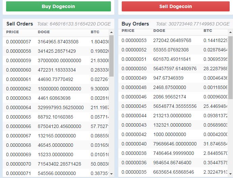Viewport: 233px width, 178px height.
Task: Click the Buy Orders scrollbar thumb
Action: coord(230,67)
